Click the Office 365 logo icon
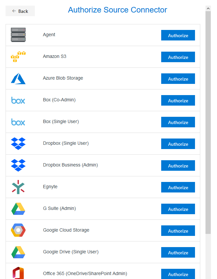Viewport: 217px width, 279px height. (18, 273)
